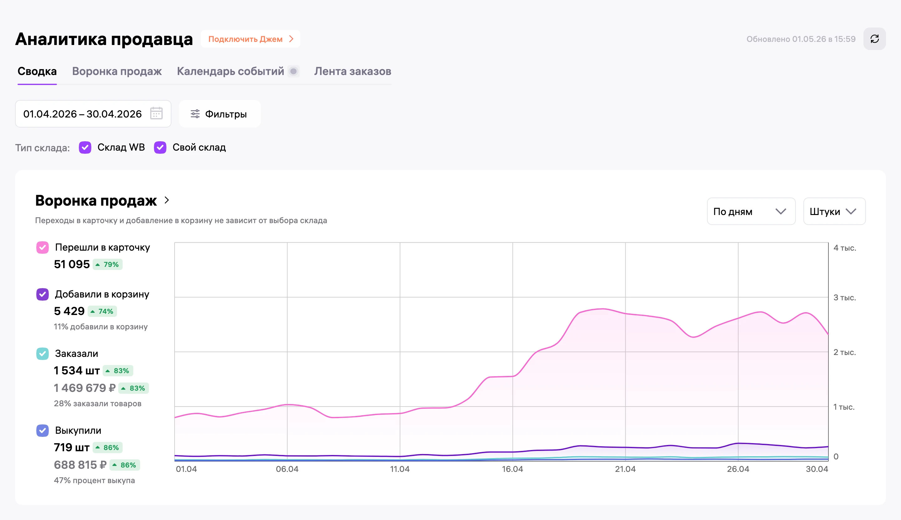Click the date range input field
Screen dimensions: 901x520
pyautogui.click(x=93, y=114)
